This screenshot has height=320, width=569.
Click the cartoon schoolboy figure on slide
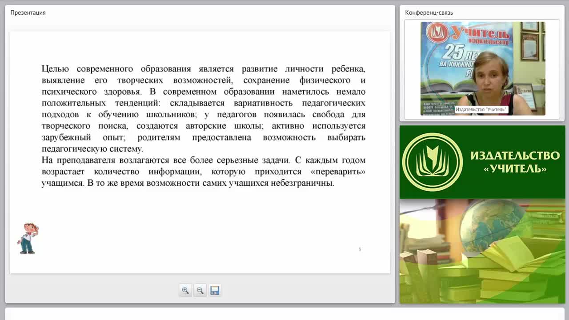click(x=28, y=239)
